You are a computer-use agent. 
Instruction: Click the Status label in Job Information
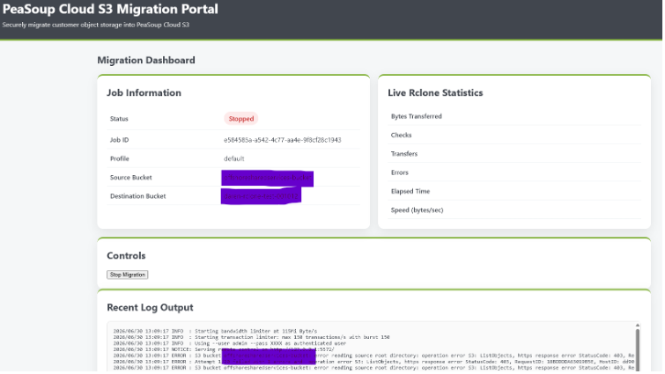119,119
